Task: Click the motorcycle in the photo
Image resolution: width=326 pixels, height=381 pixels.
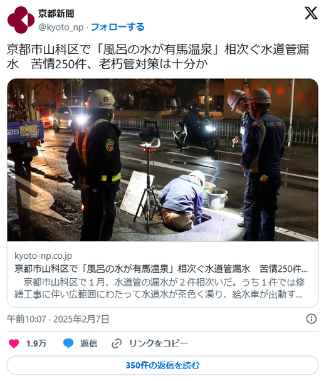Action: (x=196, y=132)
